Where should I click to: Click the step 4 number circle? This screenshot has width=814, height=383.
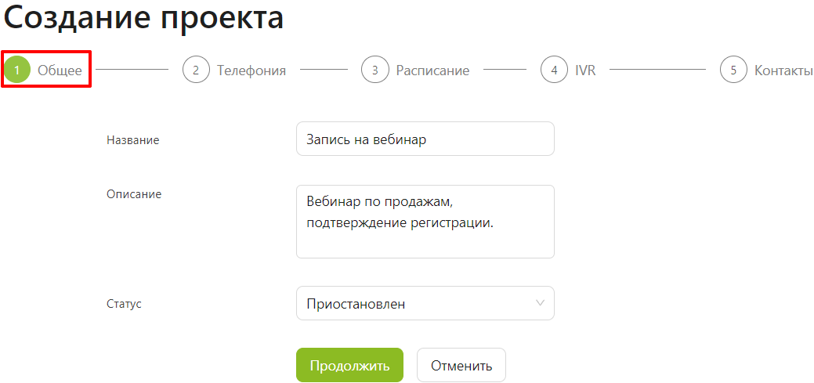coord(554,70)
